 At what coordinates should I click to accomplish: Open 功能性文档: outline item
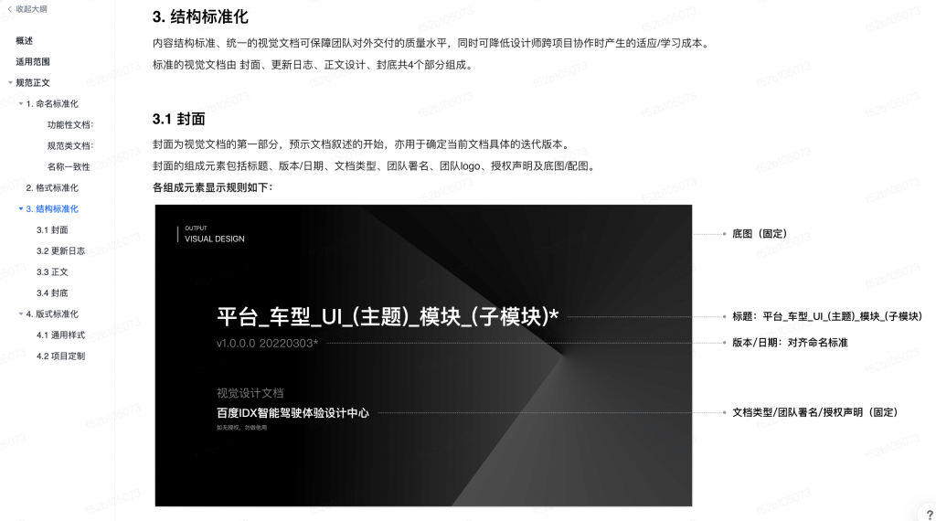point(70,124)
